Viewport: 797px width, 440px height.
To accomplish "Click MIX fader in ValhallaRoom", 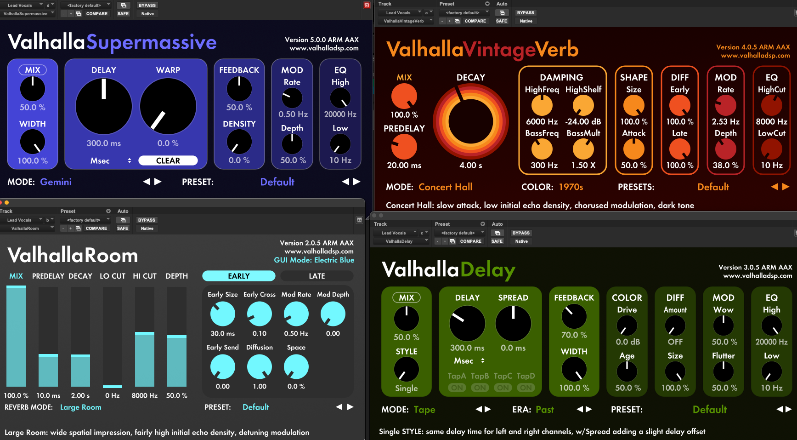I will pyautogui.click(x=16, y=337).
